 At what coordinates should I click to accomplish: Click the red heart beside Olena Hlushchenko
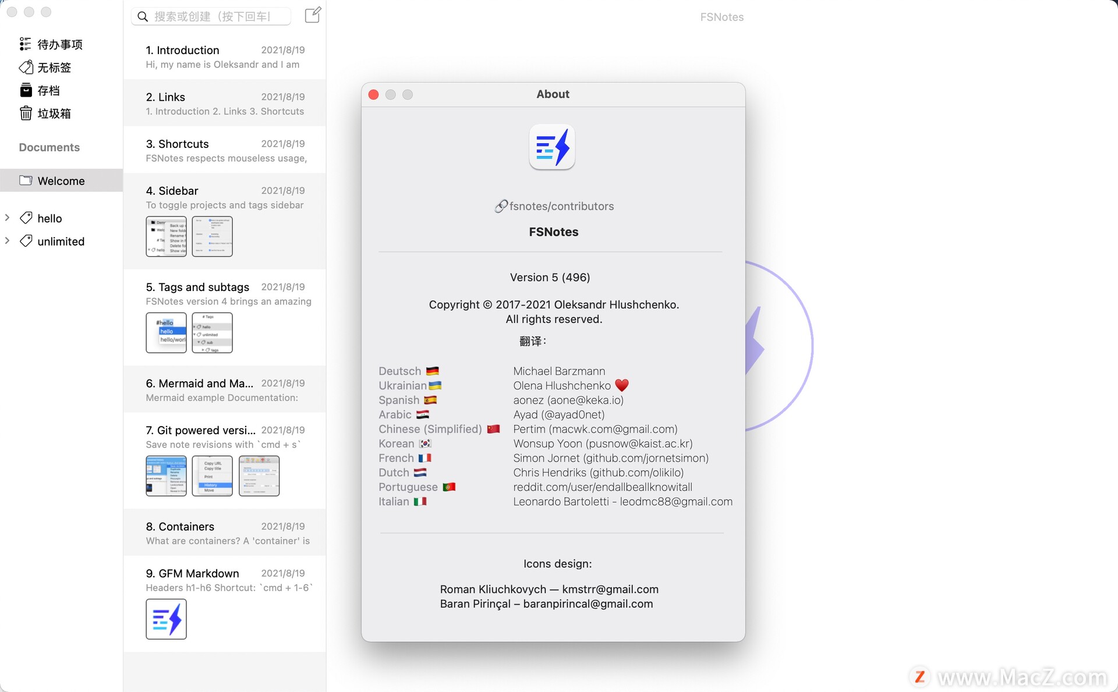coord(622,385)
